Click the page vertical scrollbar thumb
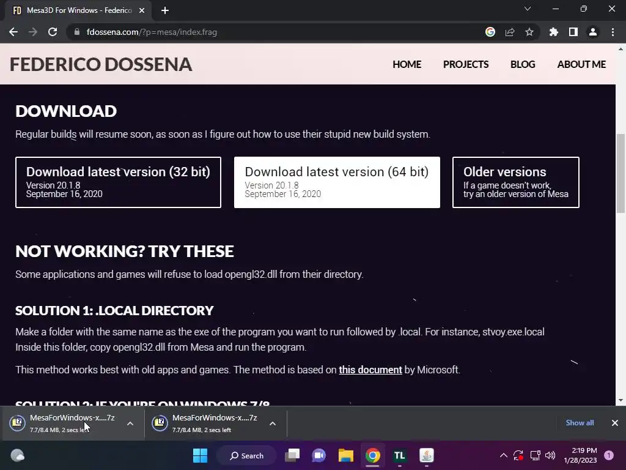This screenshot has width=626, height=470. pyautogui.click(x=620, y=174)
